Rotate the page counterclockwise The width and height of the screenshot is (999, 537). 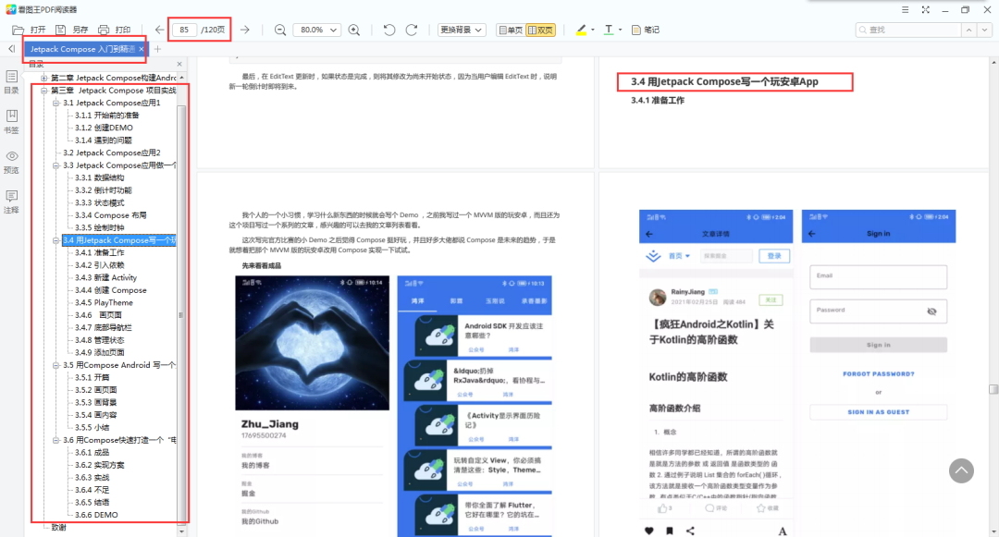pos(388,29)
